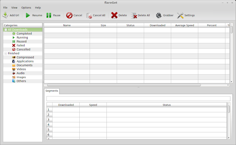Viewport: 236px width, 145px height.
Task: Click the right arrow of the horizontal scrollbar
Action: tap(228, 85)
